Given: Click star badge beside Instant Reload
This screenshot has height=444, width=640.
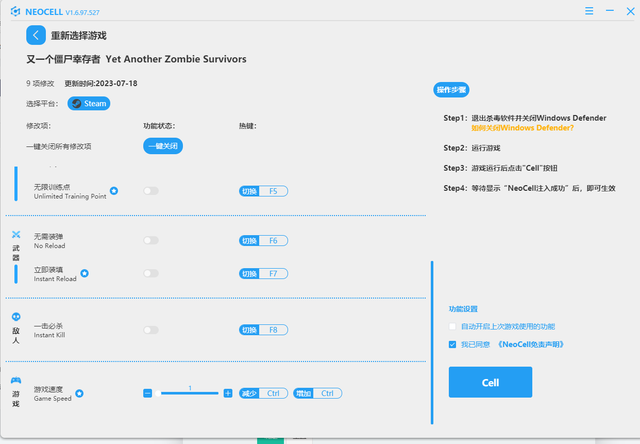Looking at the screenshot, I should [x=85, y=273].
